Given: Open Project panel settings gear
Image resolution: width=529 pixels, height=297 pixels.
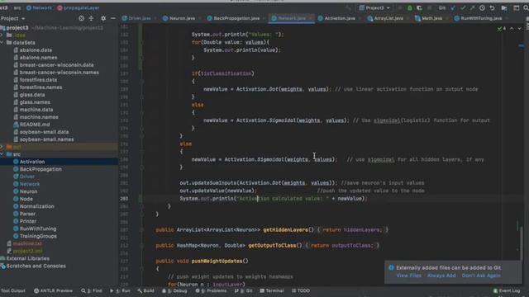Looking at the screenshot, I should tap(103, 18).
